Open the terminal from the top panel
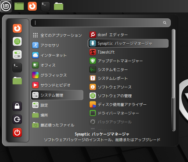 point(45,6)
